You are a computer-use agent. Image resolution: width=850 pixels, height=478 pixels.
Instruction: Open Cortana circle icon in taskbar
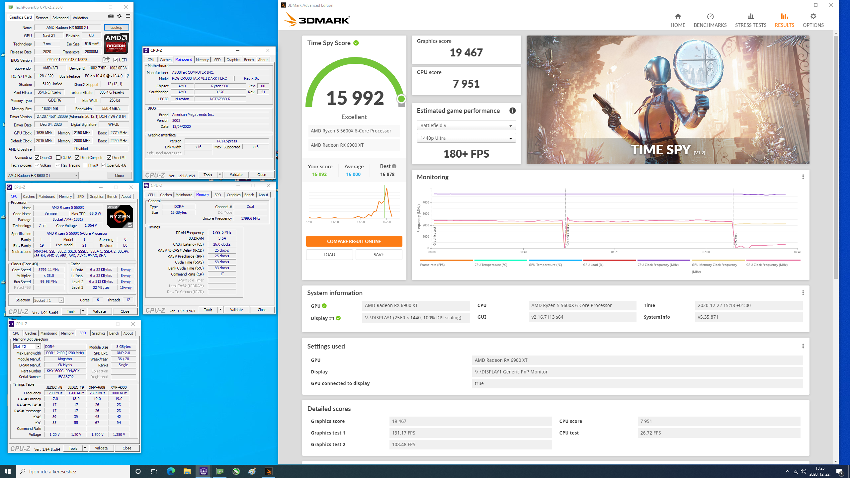click(138, 471)
